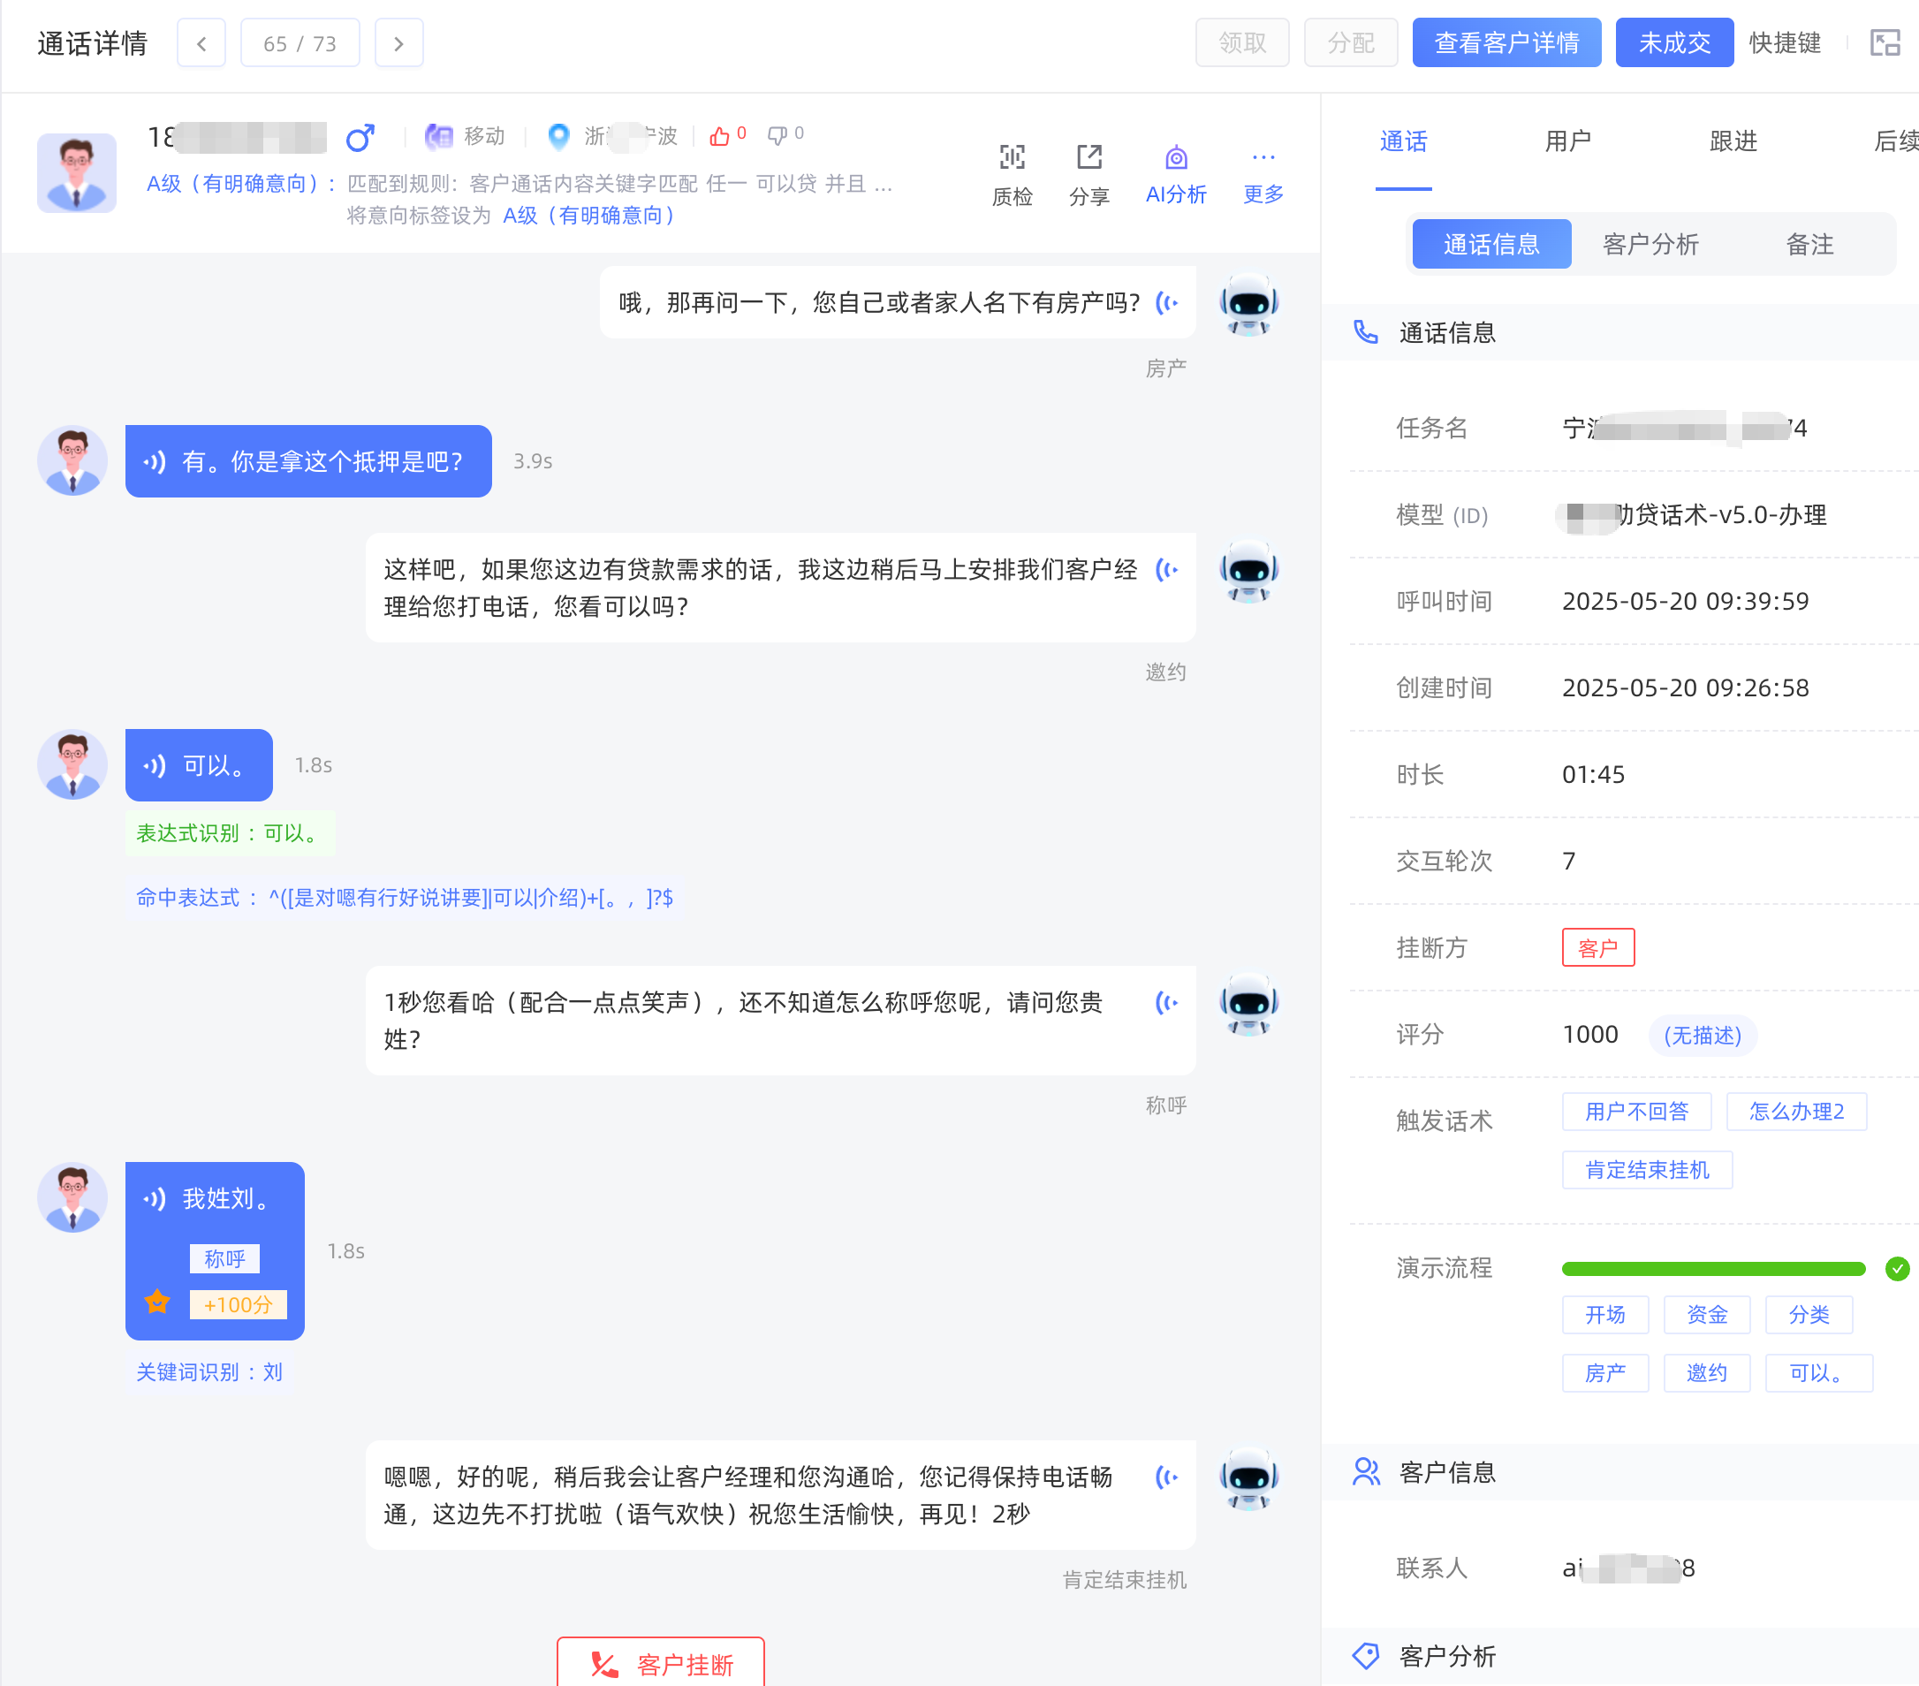Go to next call record arrow

coord(399,43)
